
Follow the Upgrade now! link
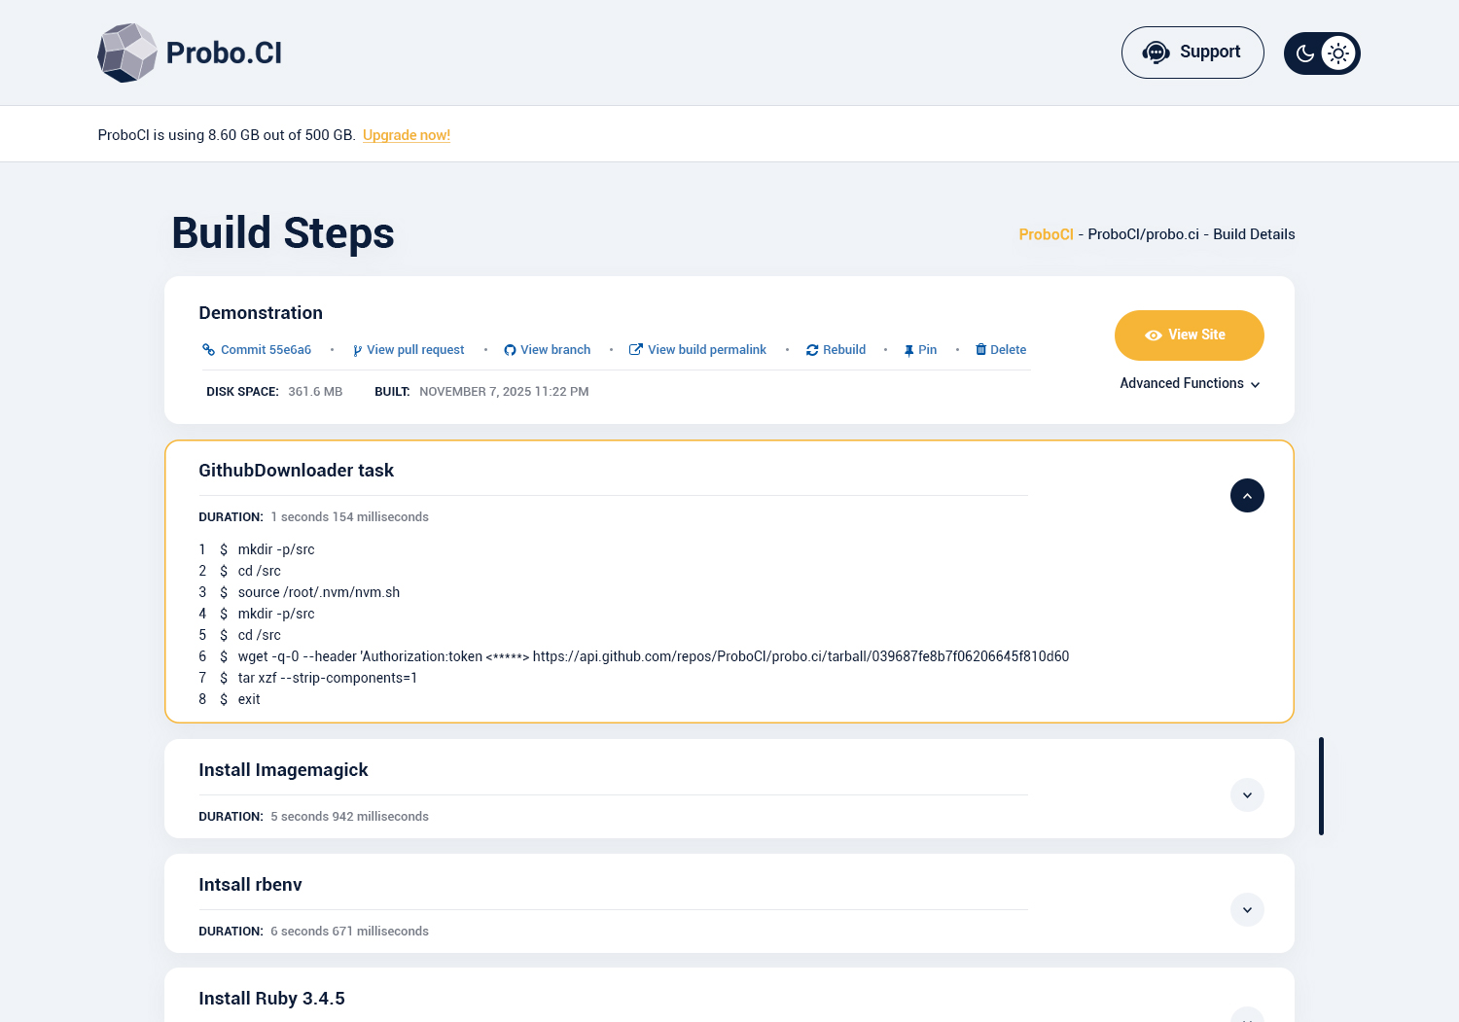coord(407,135)
